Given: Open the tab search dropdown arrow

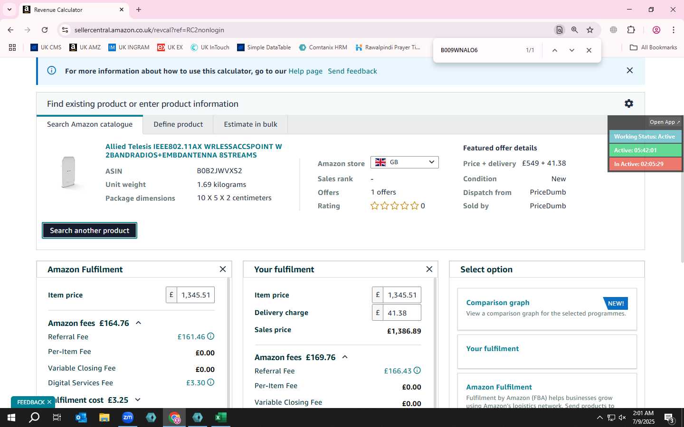Looking at the screenshot, I should [x=9, y=9].
